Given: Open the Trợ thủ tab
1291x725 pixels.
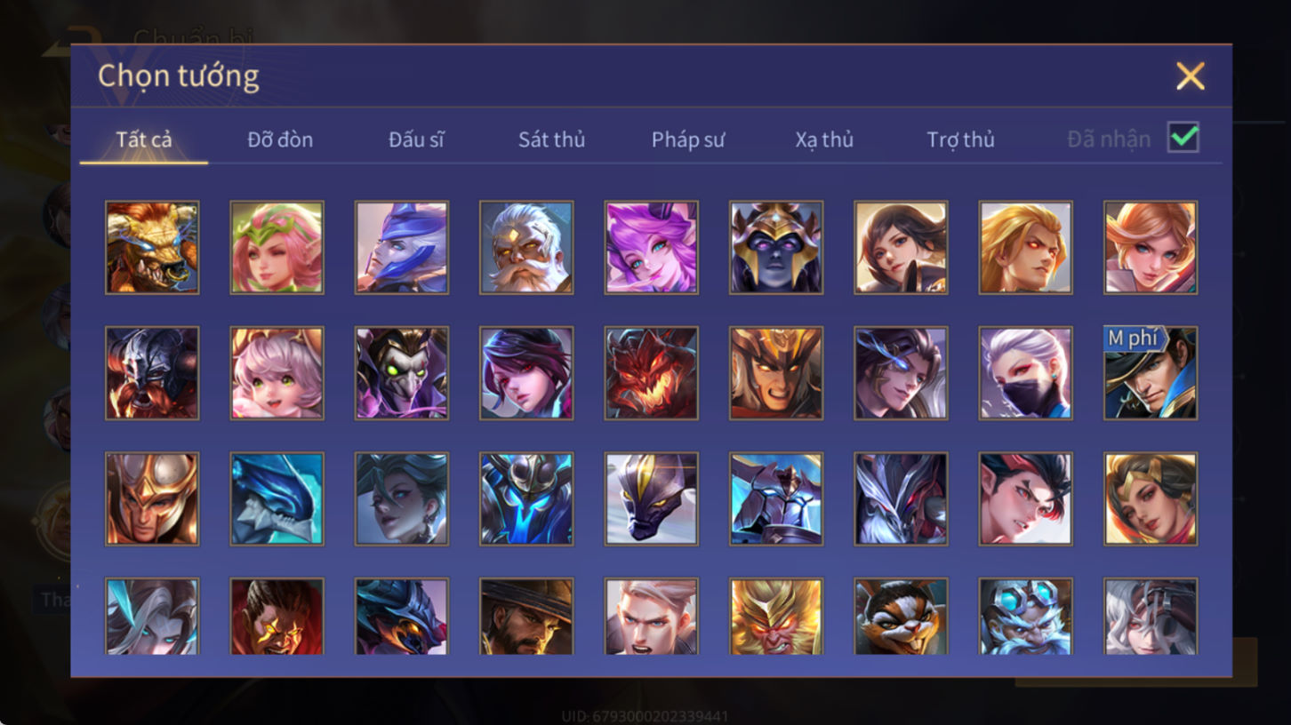Looking at the screenshot, I should (x=960, y=139).
